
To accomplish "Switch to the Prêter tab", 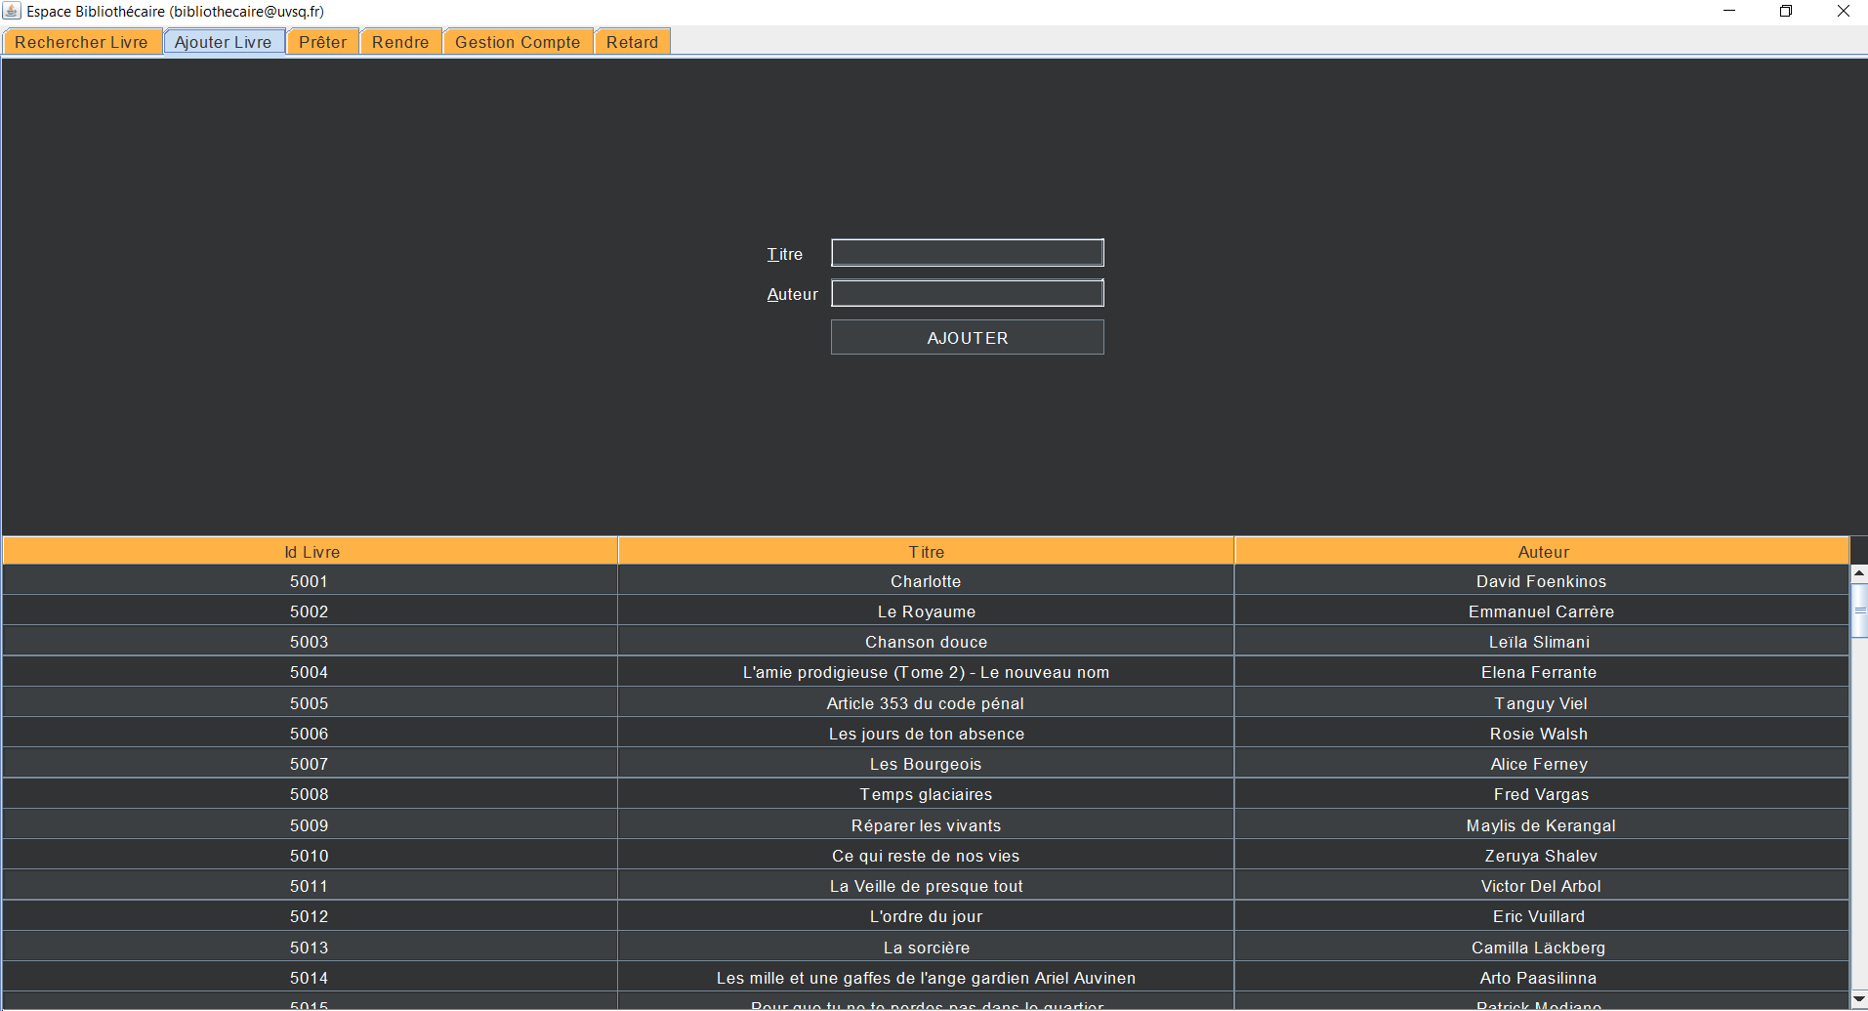I will tap(322, 42).
